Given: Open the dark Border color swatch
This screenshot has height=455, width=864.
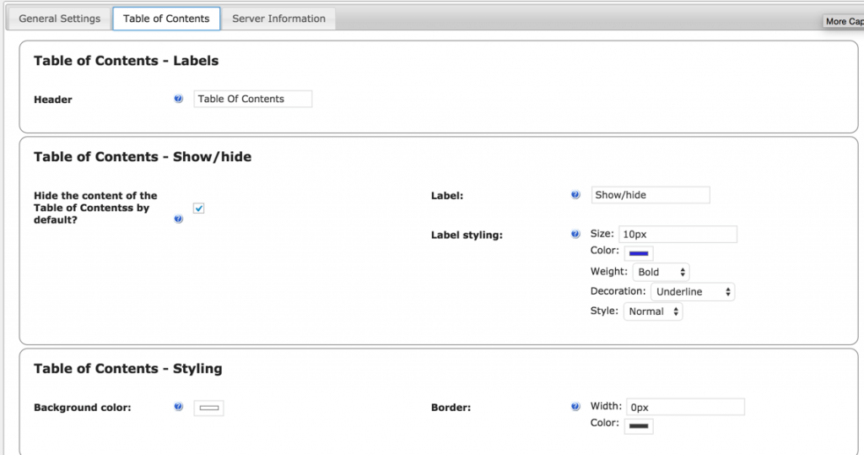Looking at the screenshot, I should pos(639,426).
